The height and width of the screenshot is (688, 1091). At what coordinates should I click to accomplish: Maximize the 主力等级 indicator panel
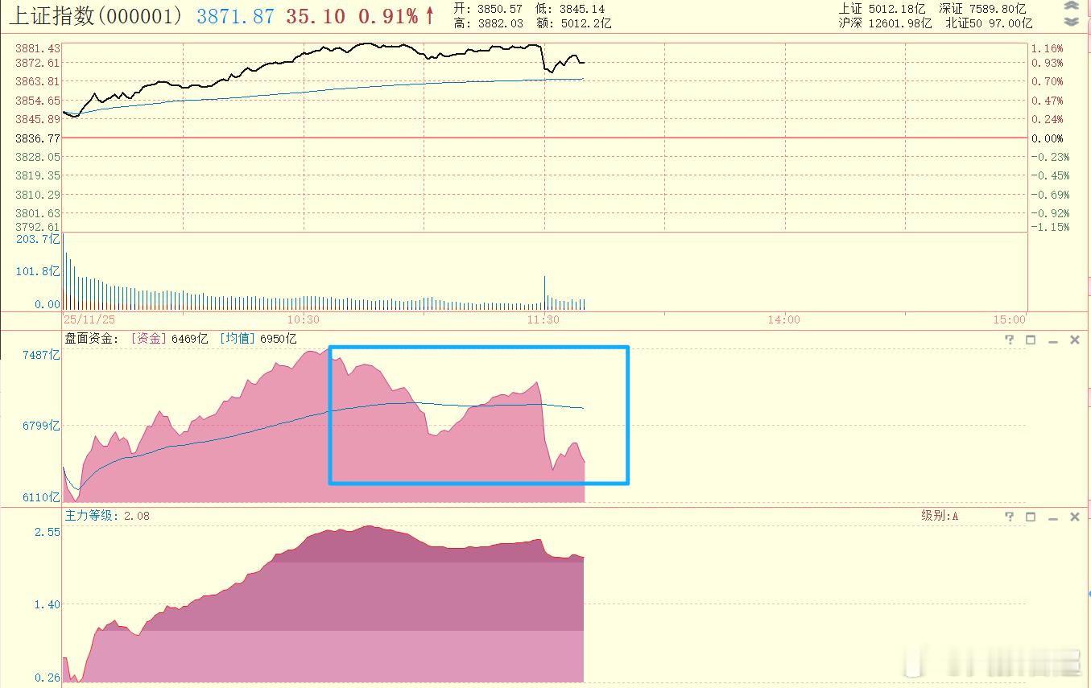[1031, 517]
